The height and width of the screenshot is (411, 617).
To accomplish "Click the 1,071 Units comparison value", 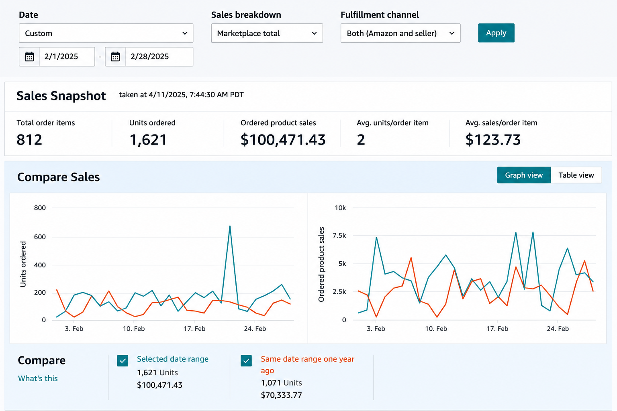I will pyautogui.click(x=281, y=383).
